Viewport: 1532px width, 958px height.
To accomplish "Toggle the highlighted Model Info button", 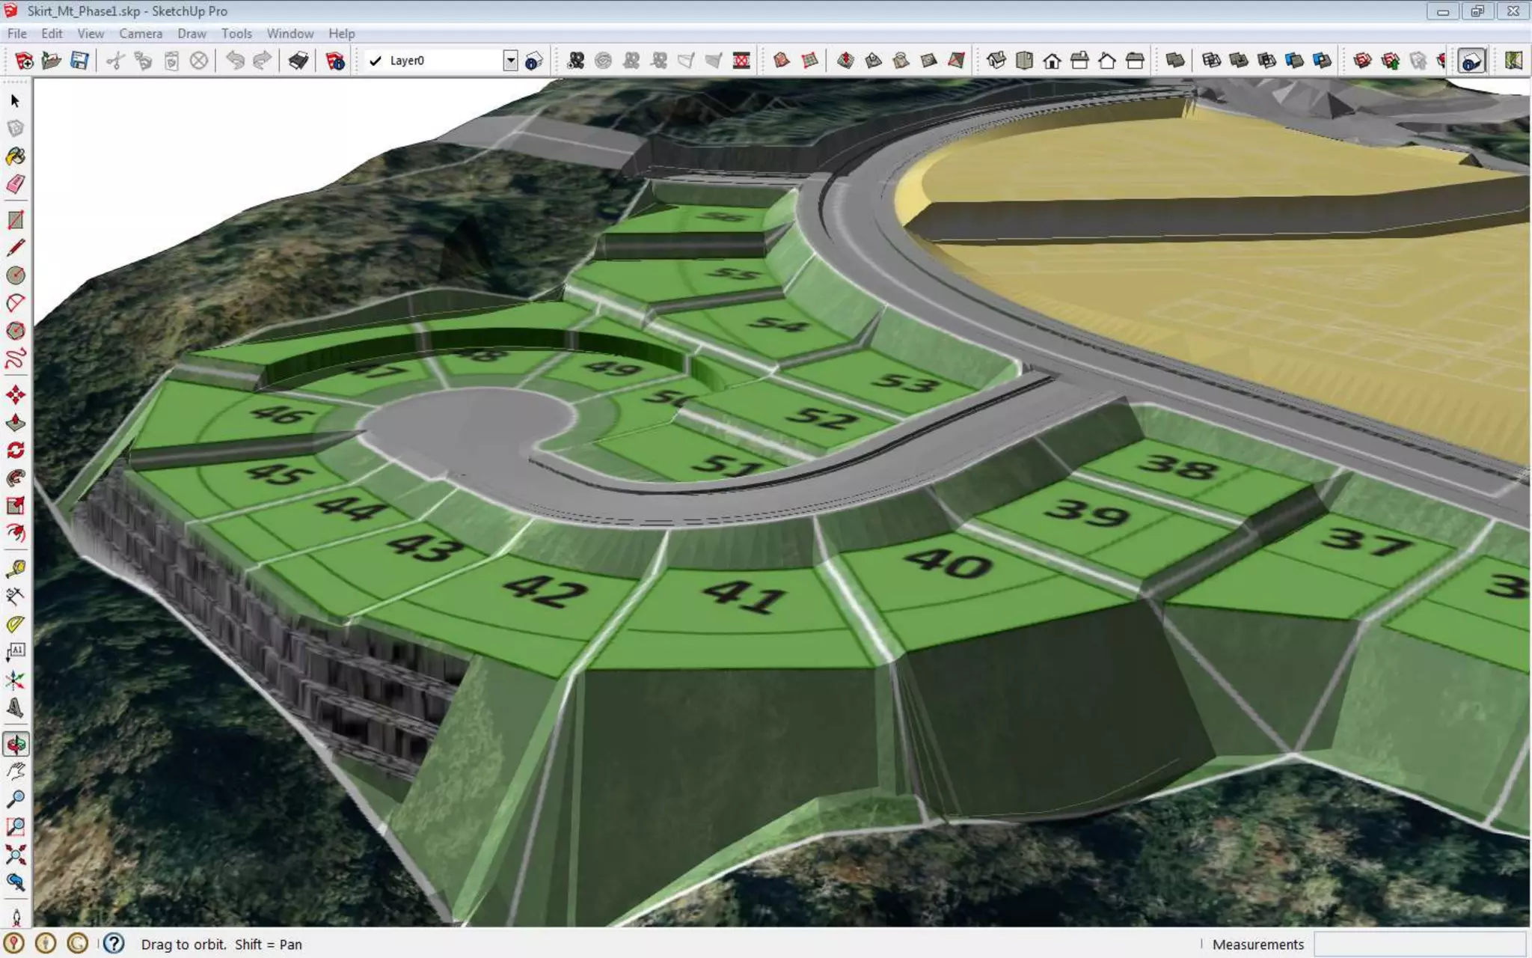I will [1471, 61].
